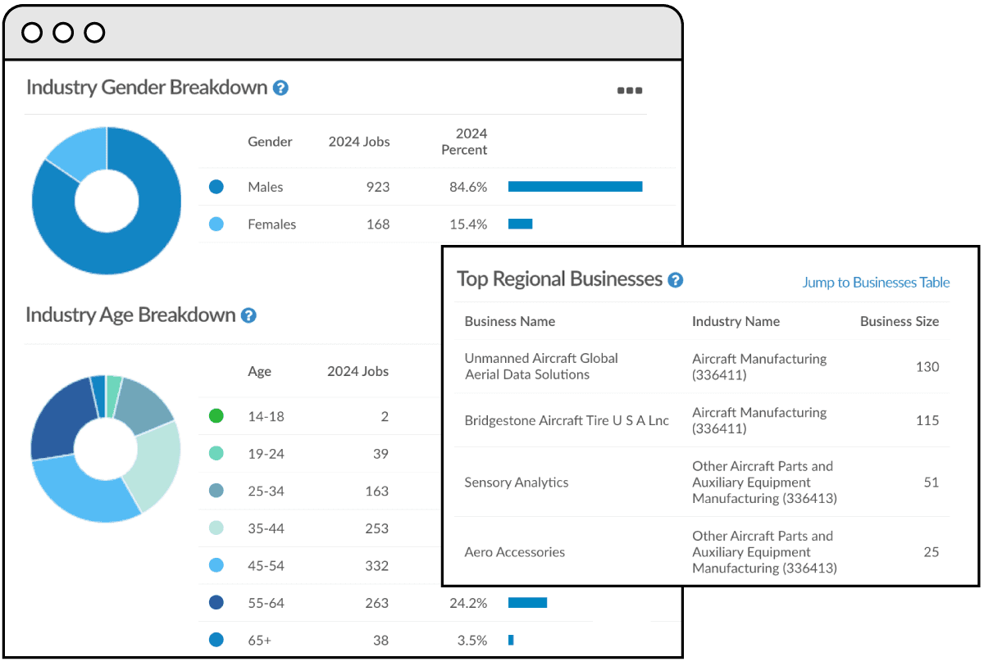984x666 pixels.
Task: Open the Top Regional Businesses help icon
Action: [675, 279]
